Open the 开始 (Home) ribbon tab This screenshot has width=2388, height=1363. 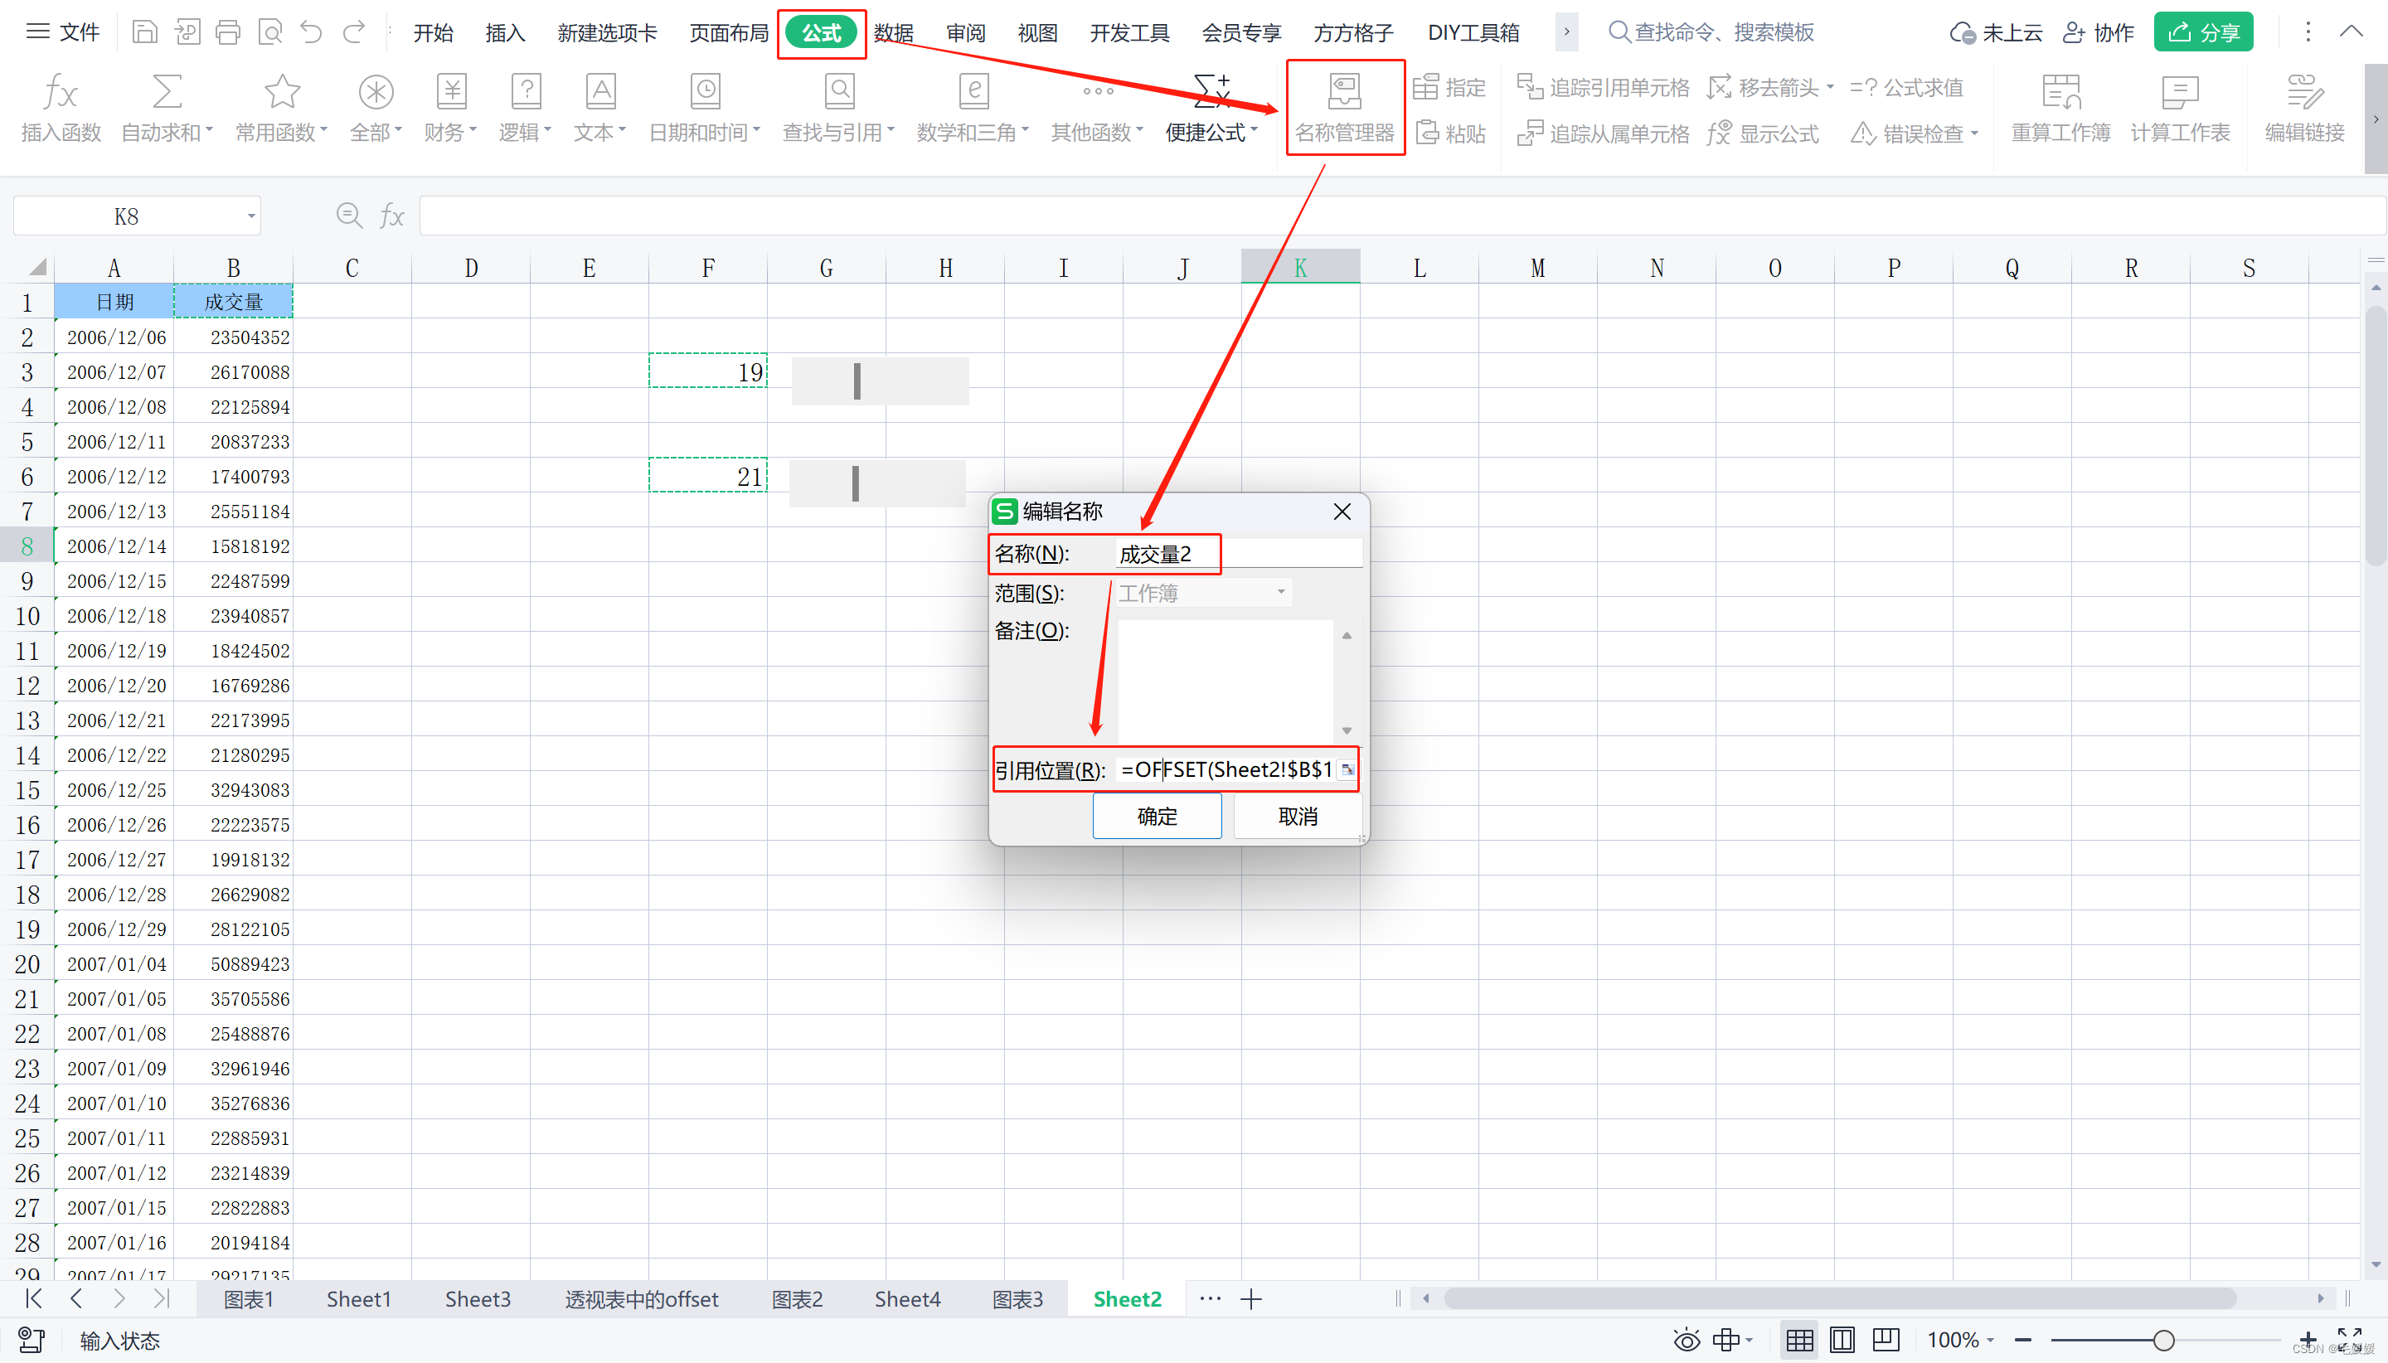tap(434, 33)
